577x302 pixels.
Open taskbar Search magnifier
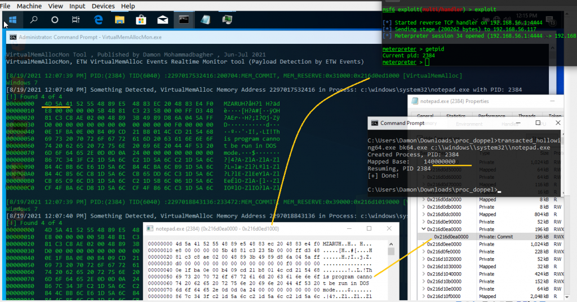pos(33,20)
